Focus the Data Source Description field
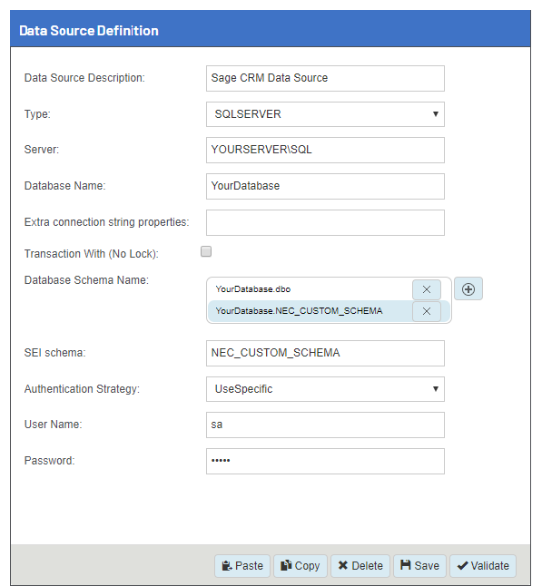This screenshot has width=542, height=586. pos(325,79)
